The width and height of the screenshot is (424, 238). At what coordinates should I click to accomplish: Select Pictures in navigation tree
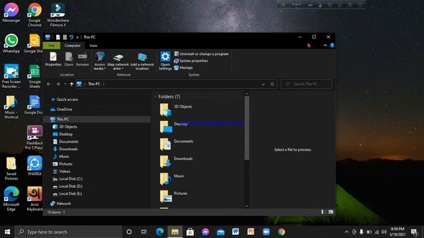coord(66,164)
